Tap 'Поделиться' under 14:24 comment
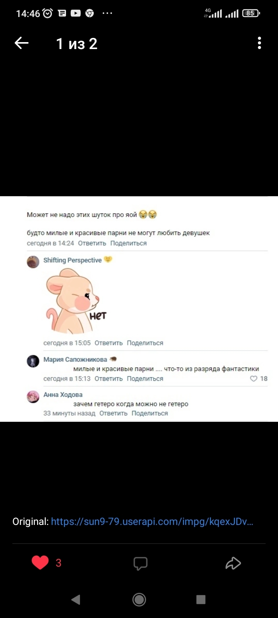 [129, 243]
